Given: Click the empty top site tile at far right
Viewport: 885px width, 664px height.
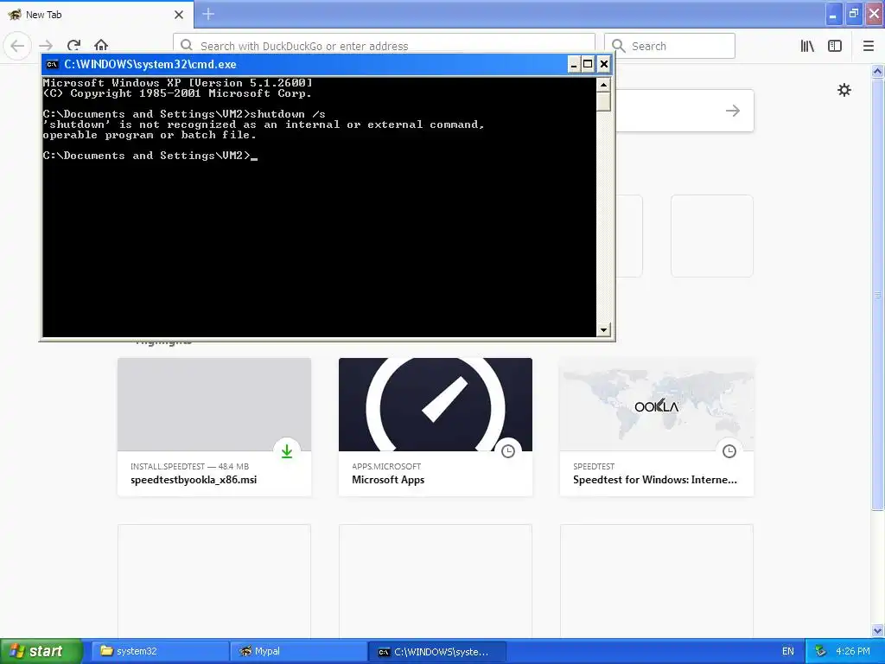Looking at the screenshot, I should click(x=712, y=236).
